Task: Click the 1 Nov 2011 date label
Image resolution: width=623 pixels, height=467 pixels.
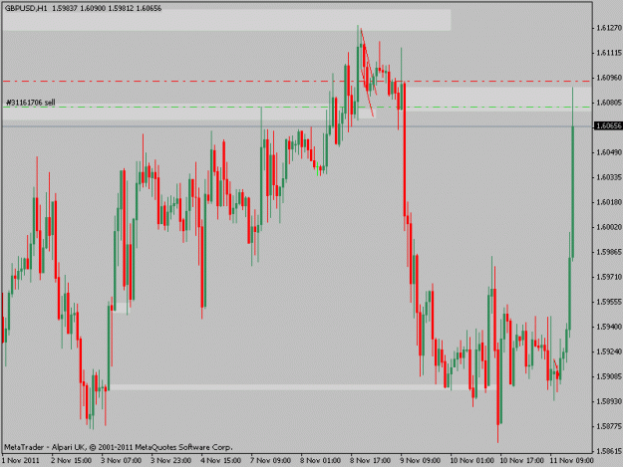Action: pos(21,461)
